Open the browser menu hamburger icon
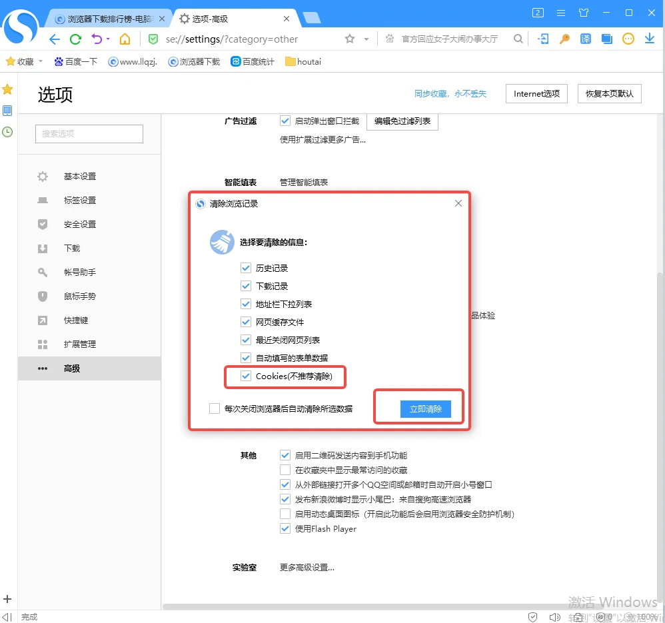Screen dimensions: 665x623 pyautogui.click(x=560, y=13)
